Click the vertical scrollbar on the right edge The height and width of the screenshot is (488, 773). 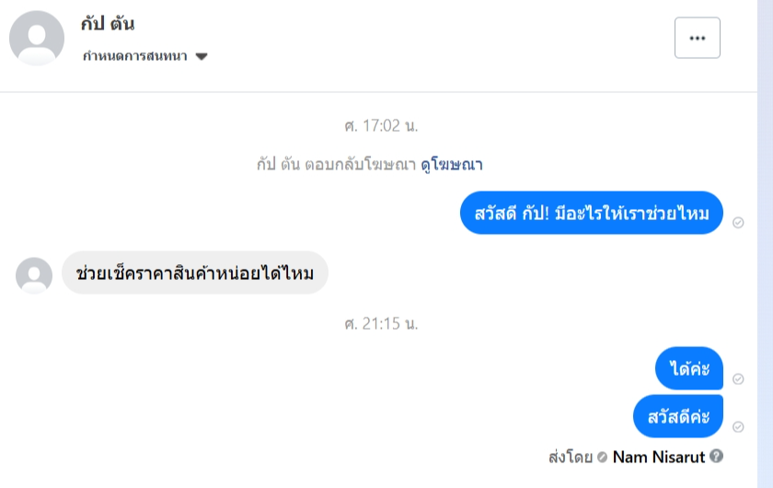pyautogui.click(x=765, y=244)
